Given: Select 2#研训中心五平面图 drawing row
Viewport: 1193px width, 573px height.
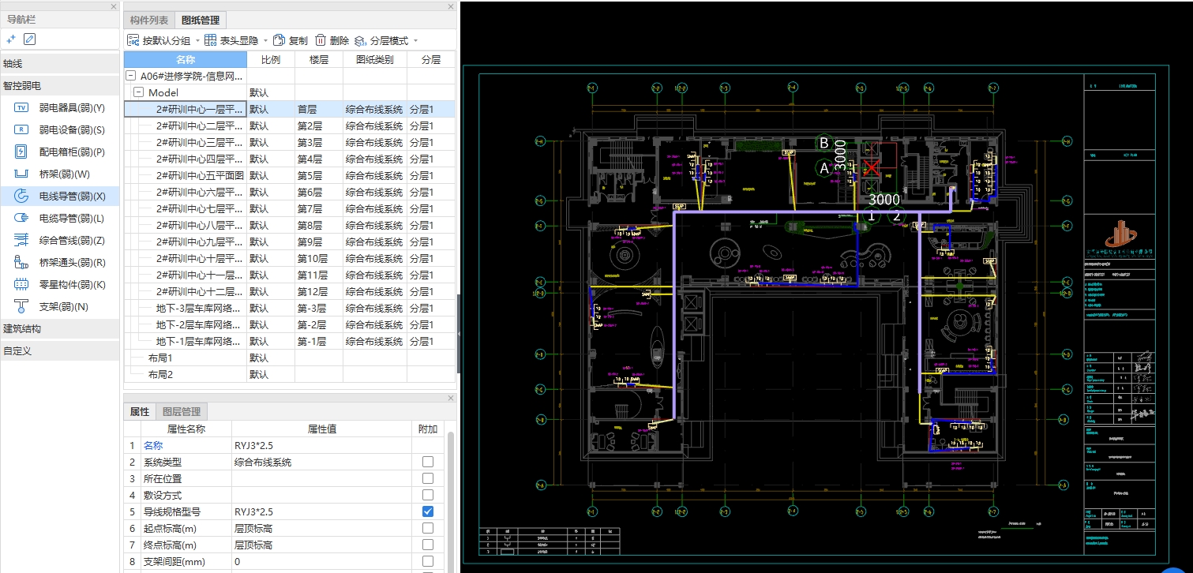Looking at the screenshot, I should [290, 175].
